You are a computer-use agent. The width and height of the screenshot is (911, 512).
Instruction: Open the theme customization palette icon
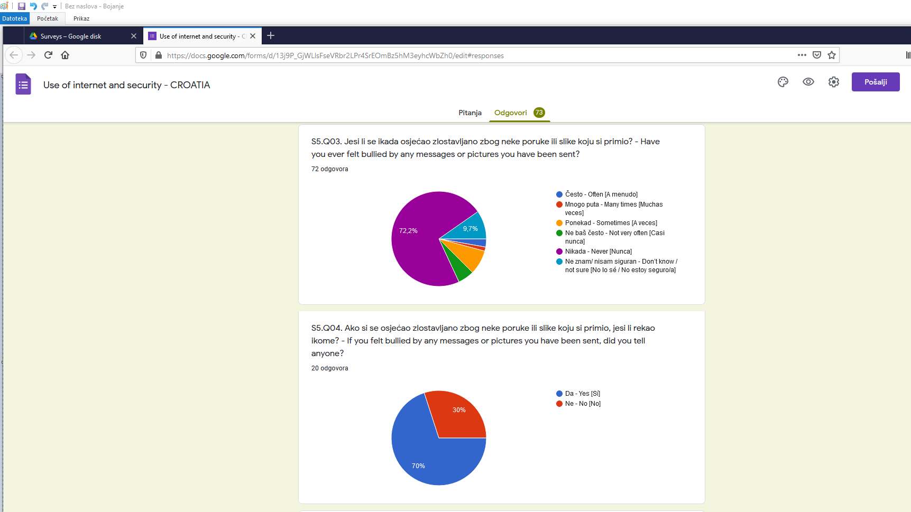click(783, 82)
